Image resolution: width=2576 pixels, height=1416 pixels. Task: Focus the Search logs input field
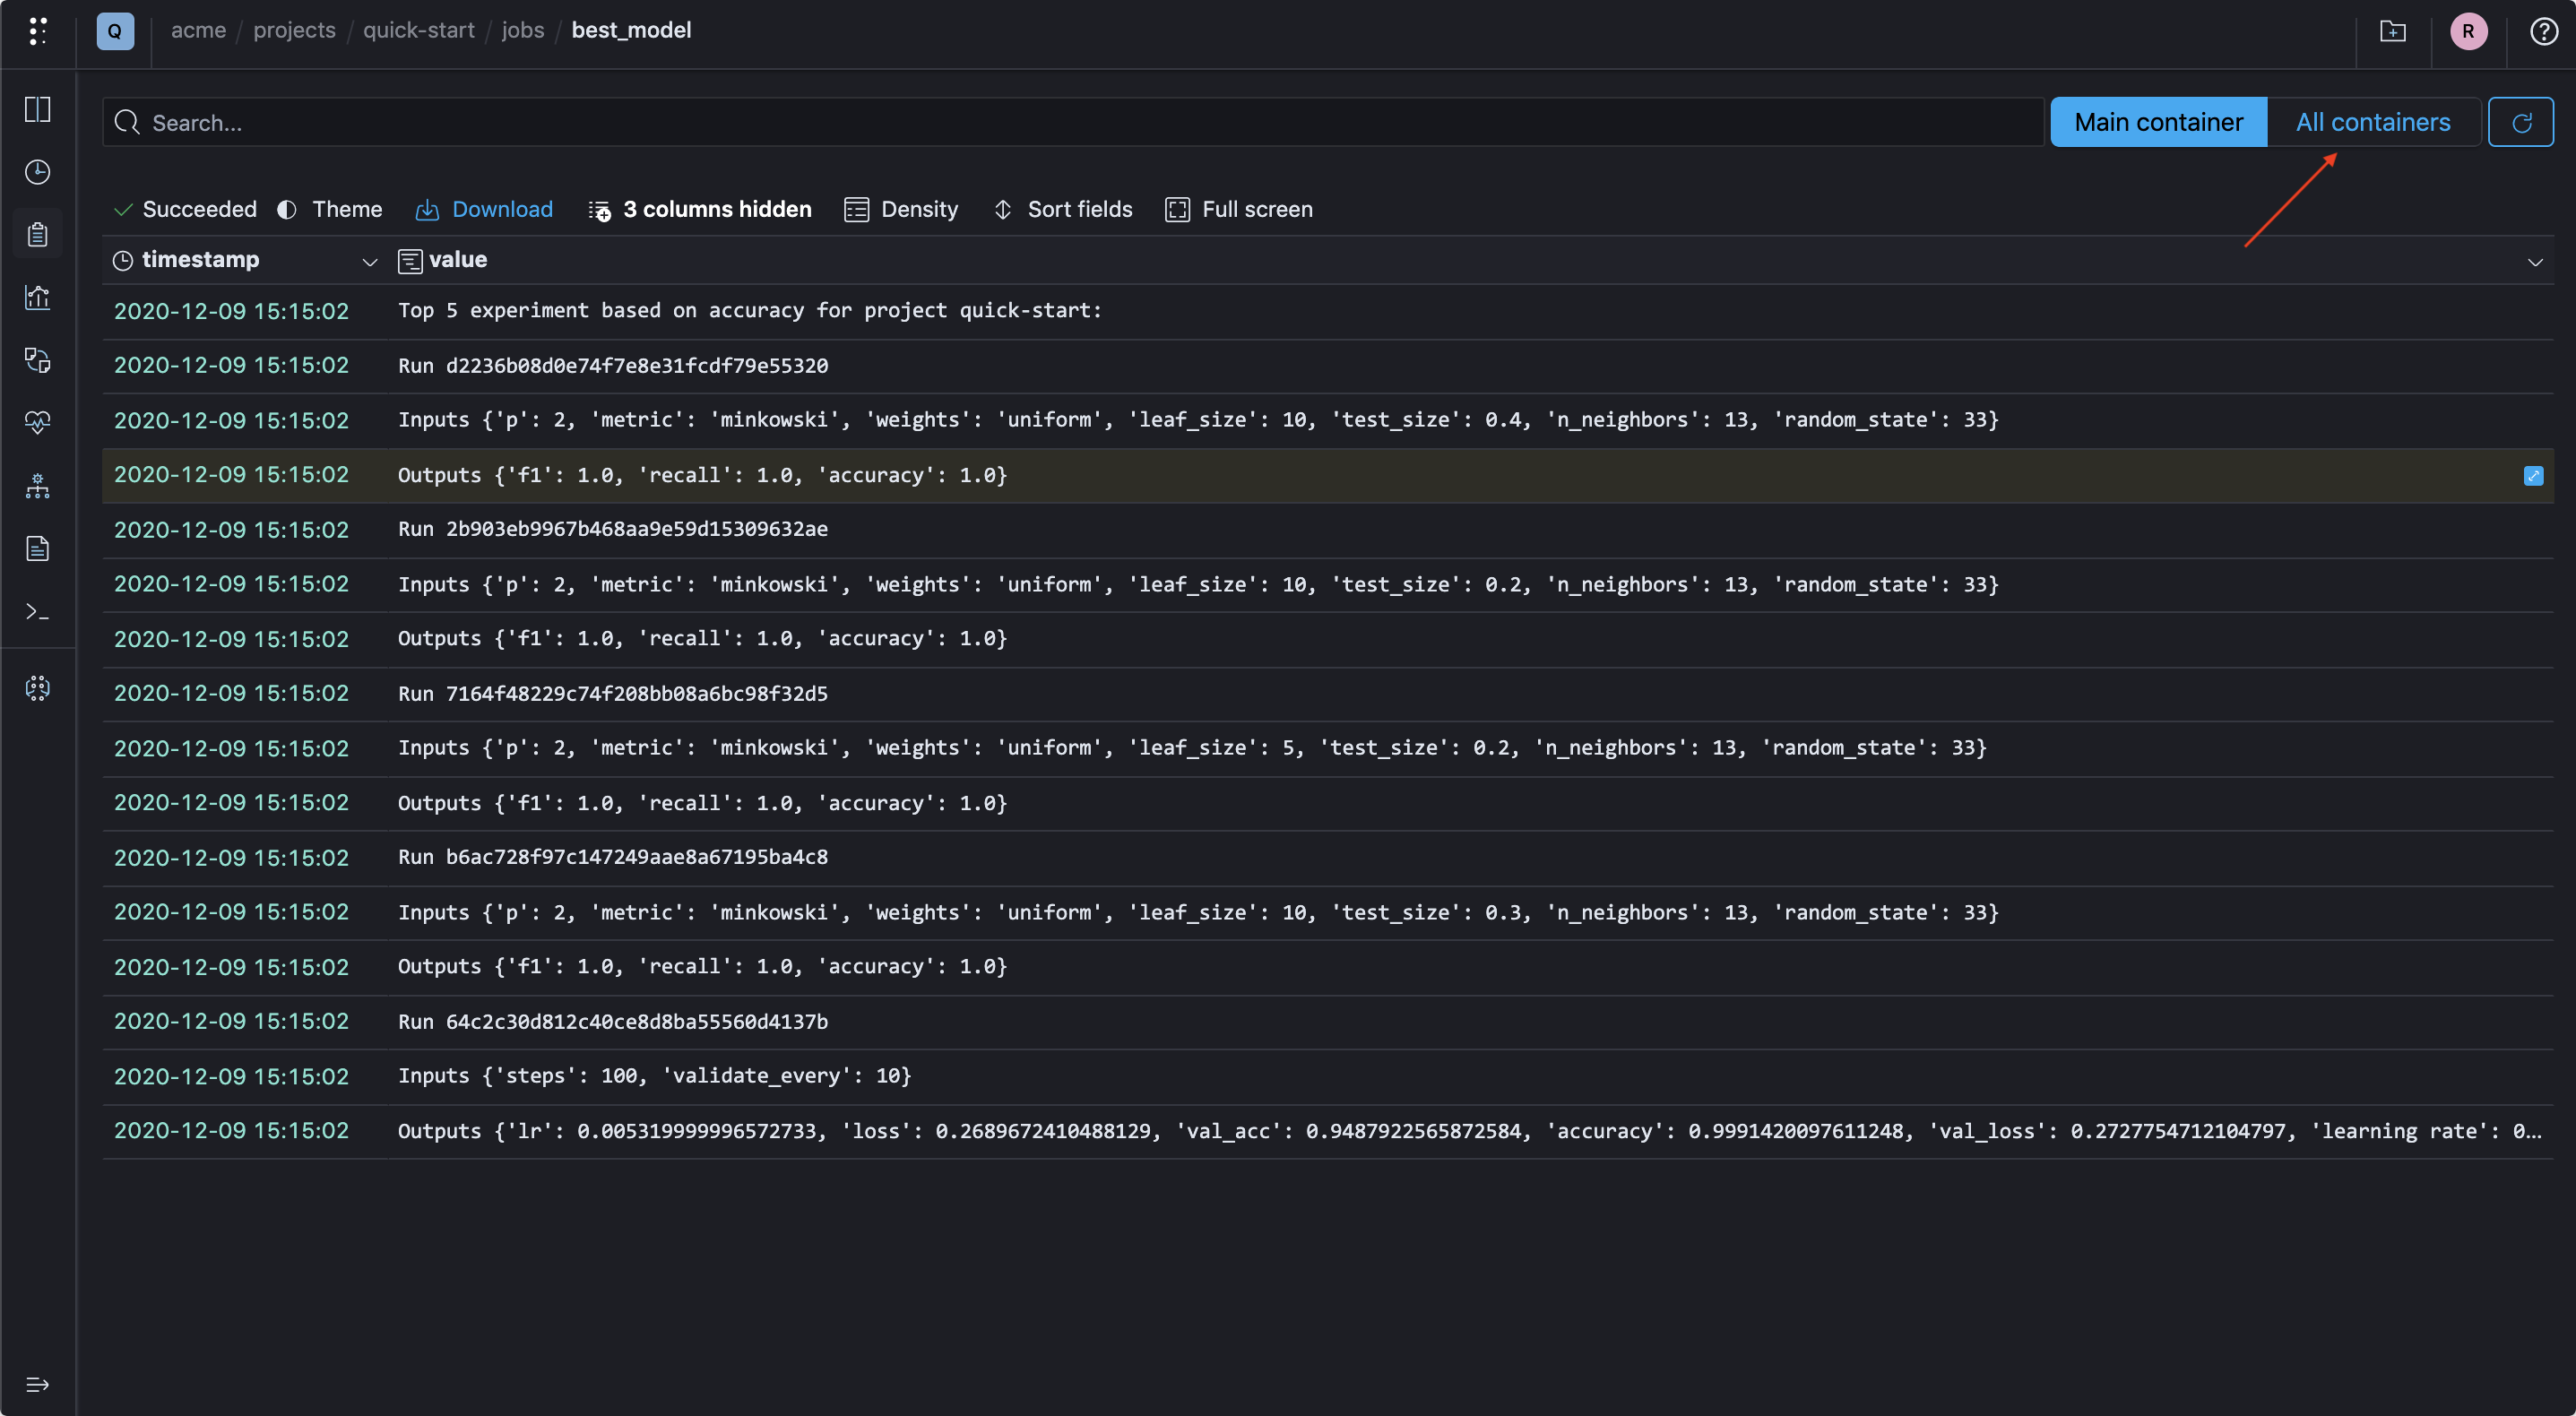point(1073,122)
